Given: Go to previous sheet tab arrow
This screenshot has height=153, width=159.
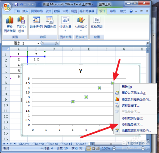Looking at the screenshot, I should click(x=8, y=144).
